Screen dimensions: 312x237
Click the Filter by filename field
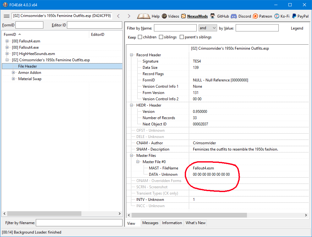(79, 223)
